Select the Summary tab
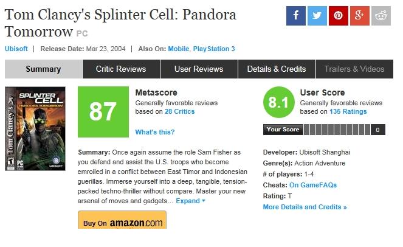403x247 pixels. click(x=43, y=69)
